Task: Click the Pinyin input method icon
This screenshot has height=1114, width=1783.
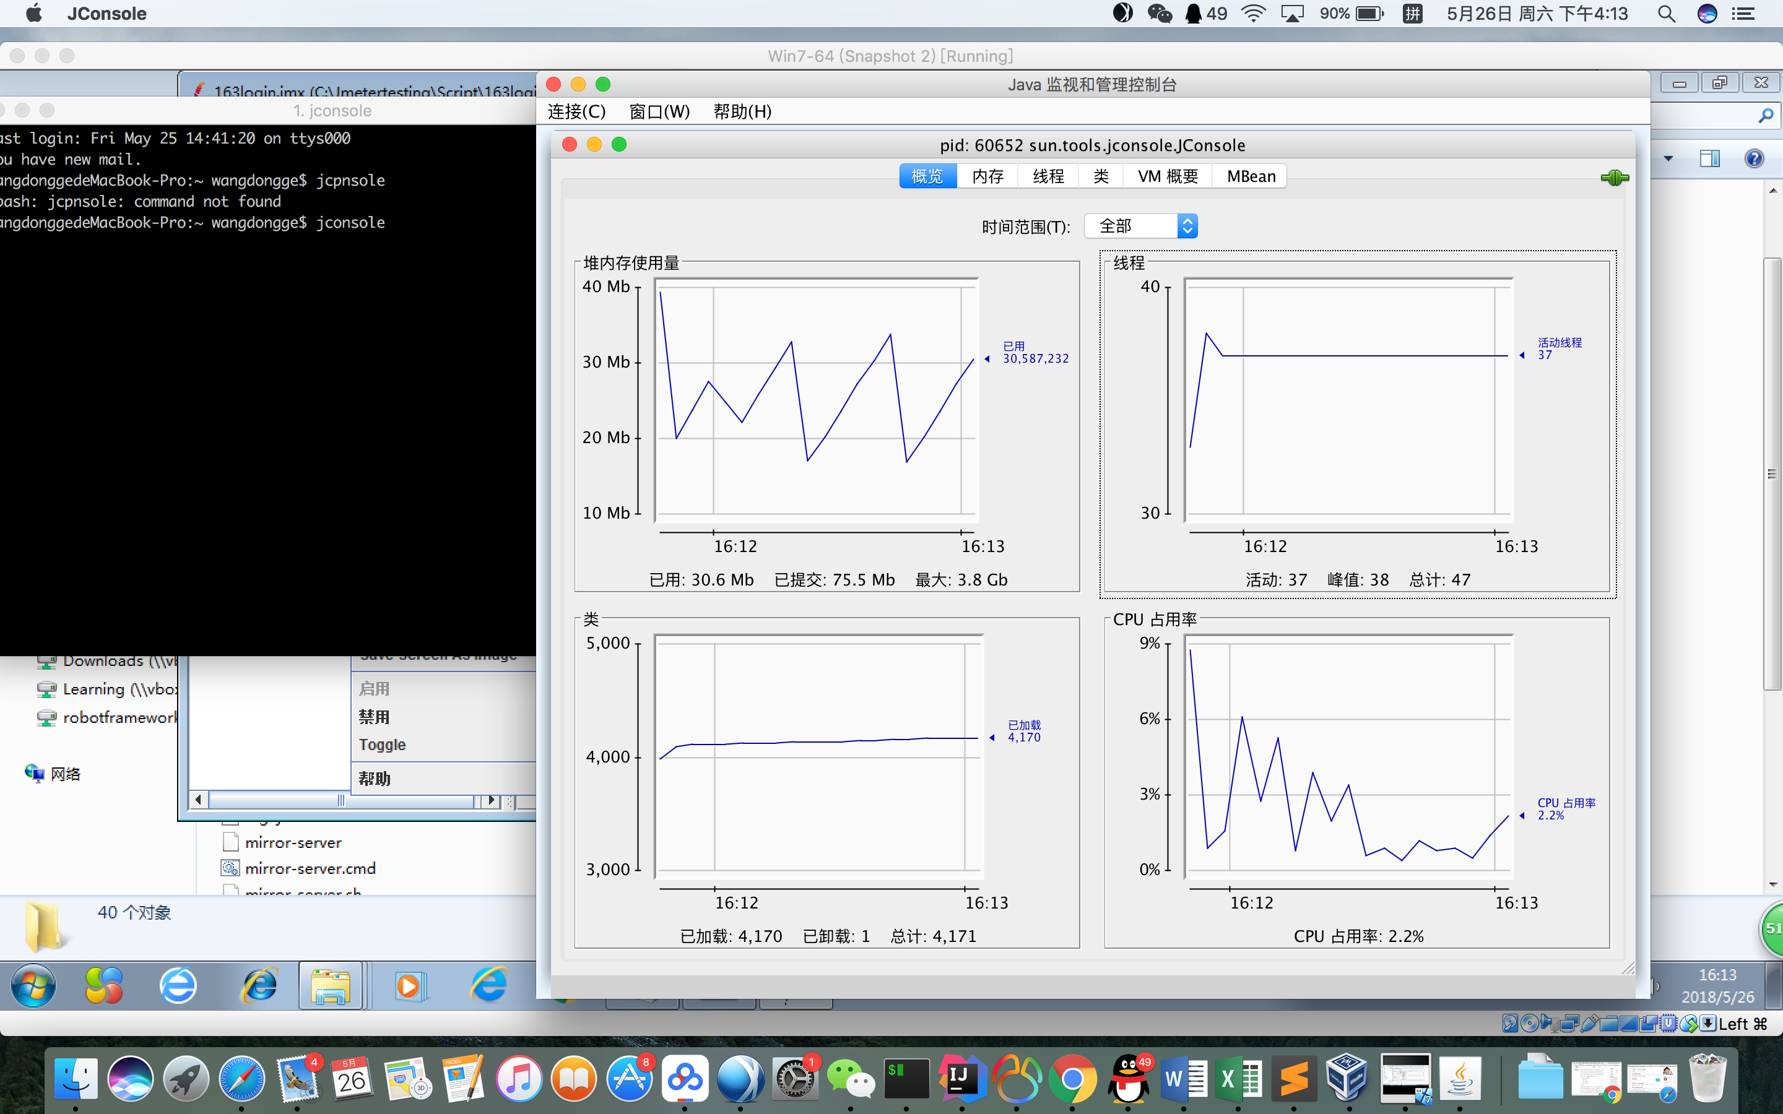Action: [x=1412, y=13]
